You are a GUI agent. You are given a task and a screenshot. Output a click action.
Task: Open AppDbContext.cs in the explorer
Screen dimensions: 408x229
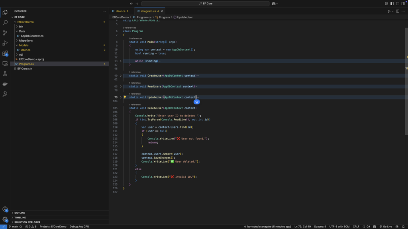(32, 36)
